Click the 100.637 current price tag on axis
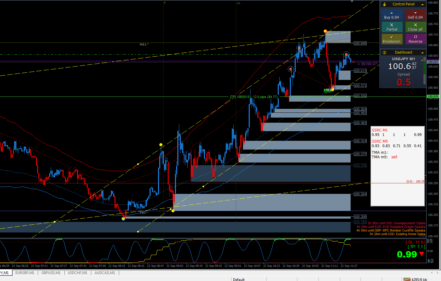This screenshot has height=281, width=441. coord(433,62)
